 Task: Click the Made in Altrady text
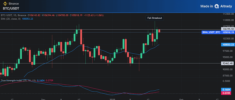click(216, 6)
